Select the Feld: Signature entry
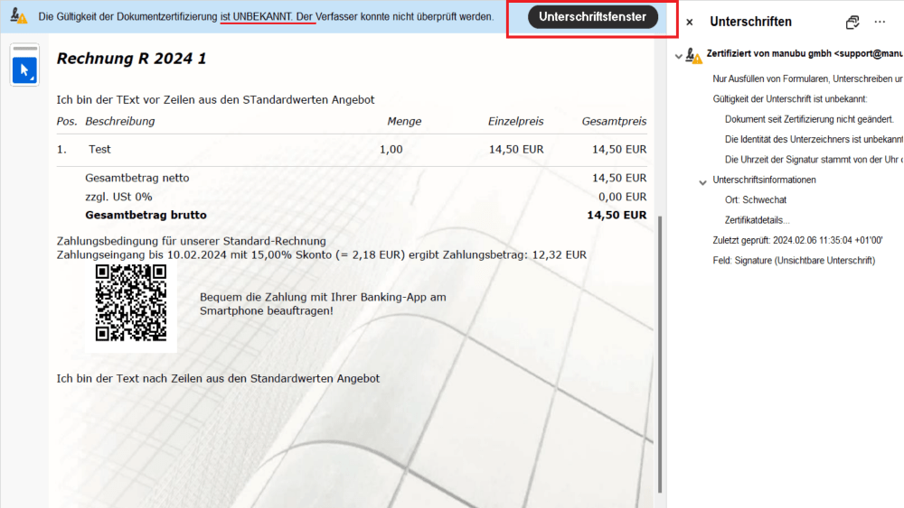This screenshot has height=508, width=904. point(794,261)
